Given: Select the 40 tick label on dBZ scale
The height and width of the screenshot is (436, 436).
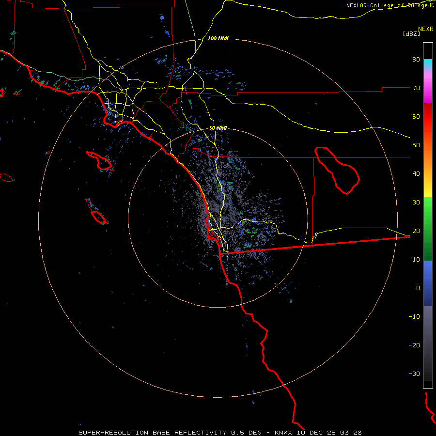Looking at the screenshot, I should 416,174.
